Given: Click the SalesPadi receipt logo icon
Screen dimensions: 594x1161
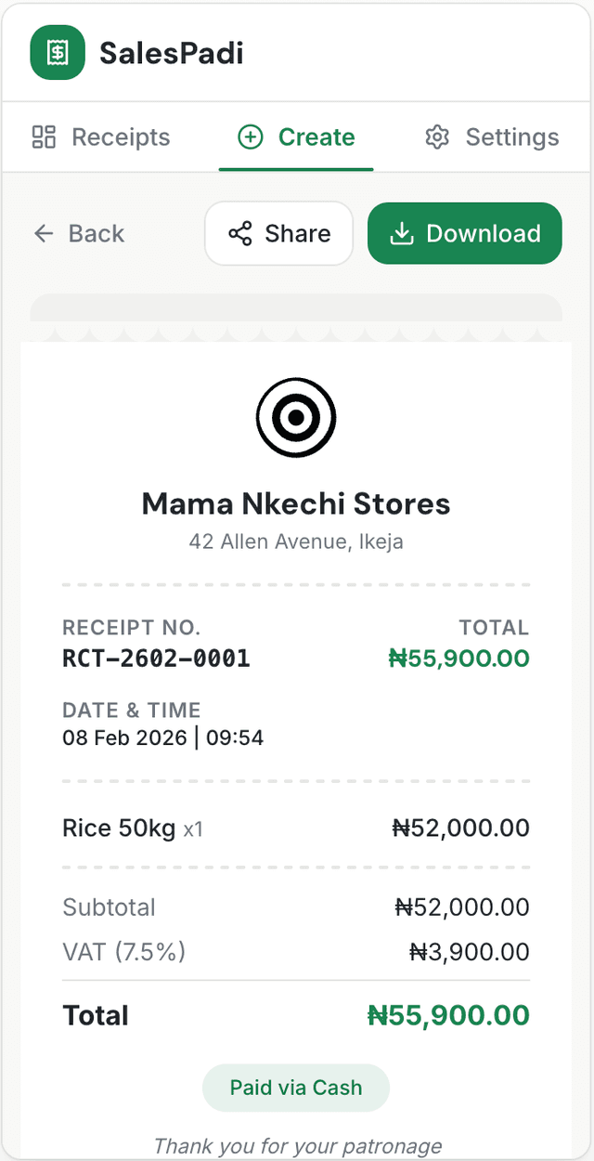Looking at the screenshot, I should [57, 53].
